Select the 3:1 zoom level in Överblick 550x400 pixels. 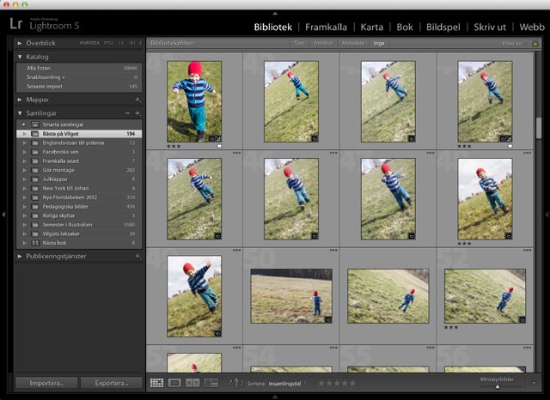coord(132,43)
